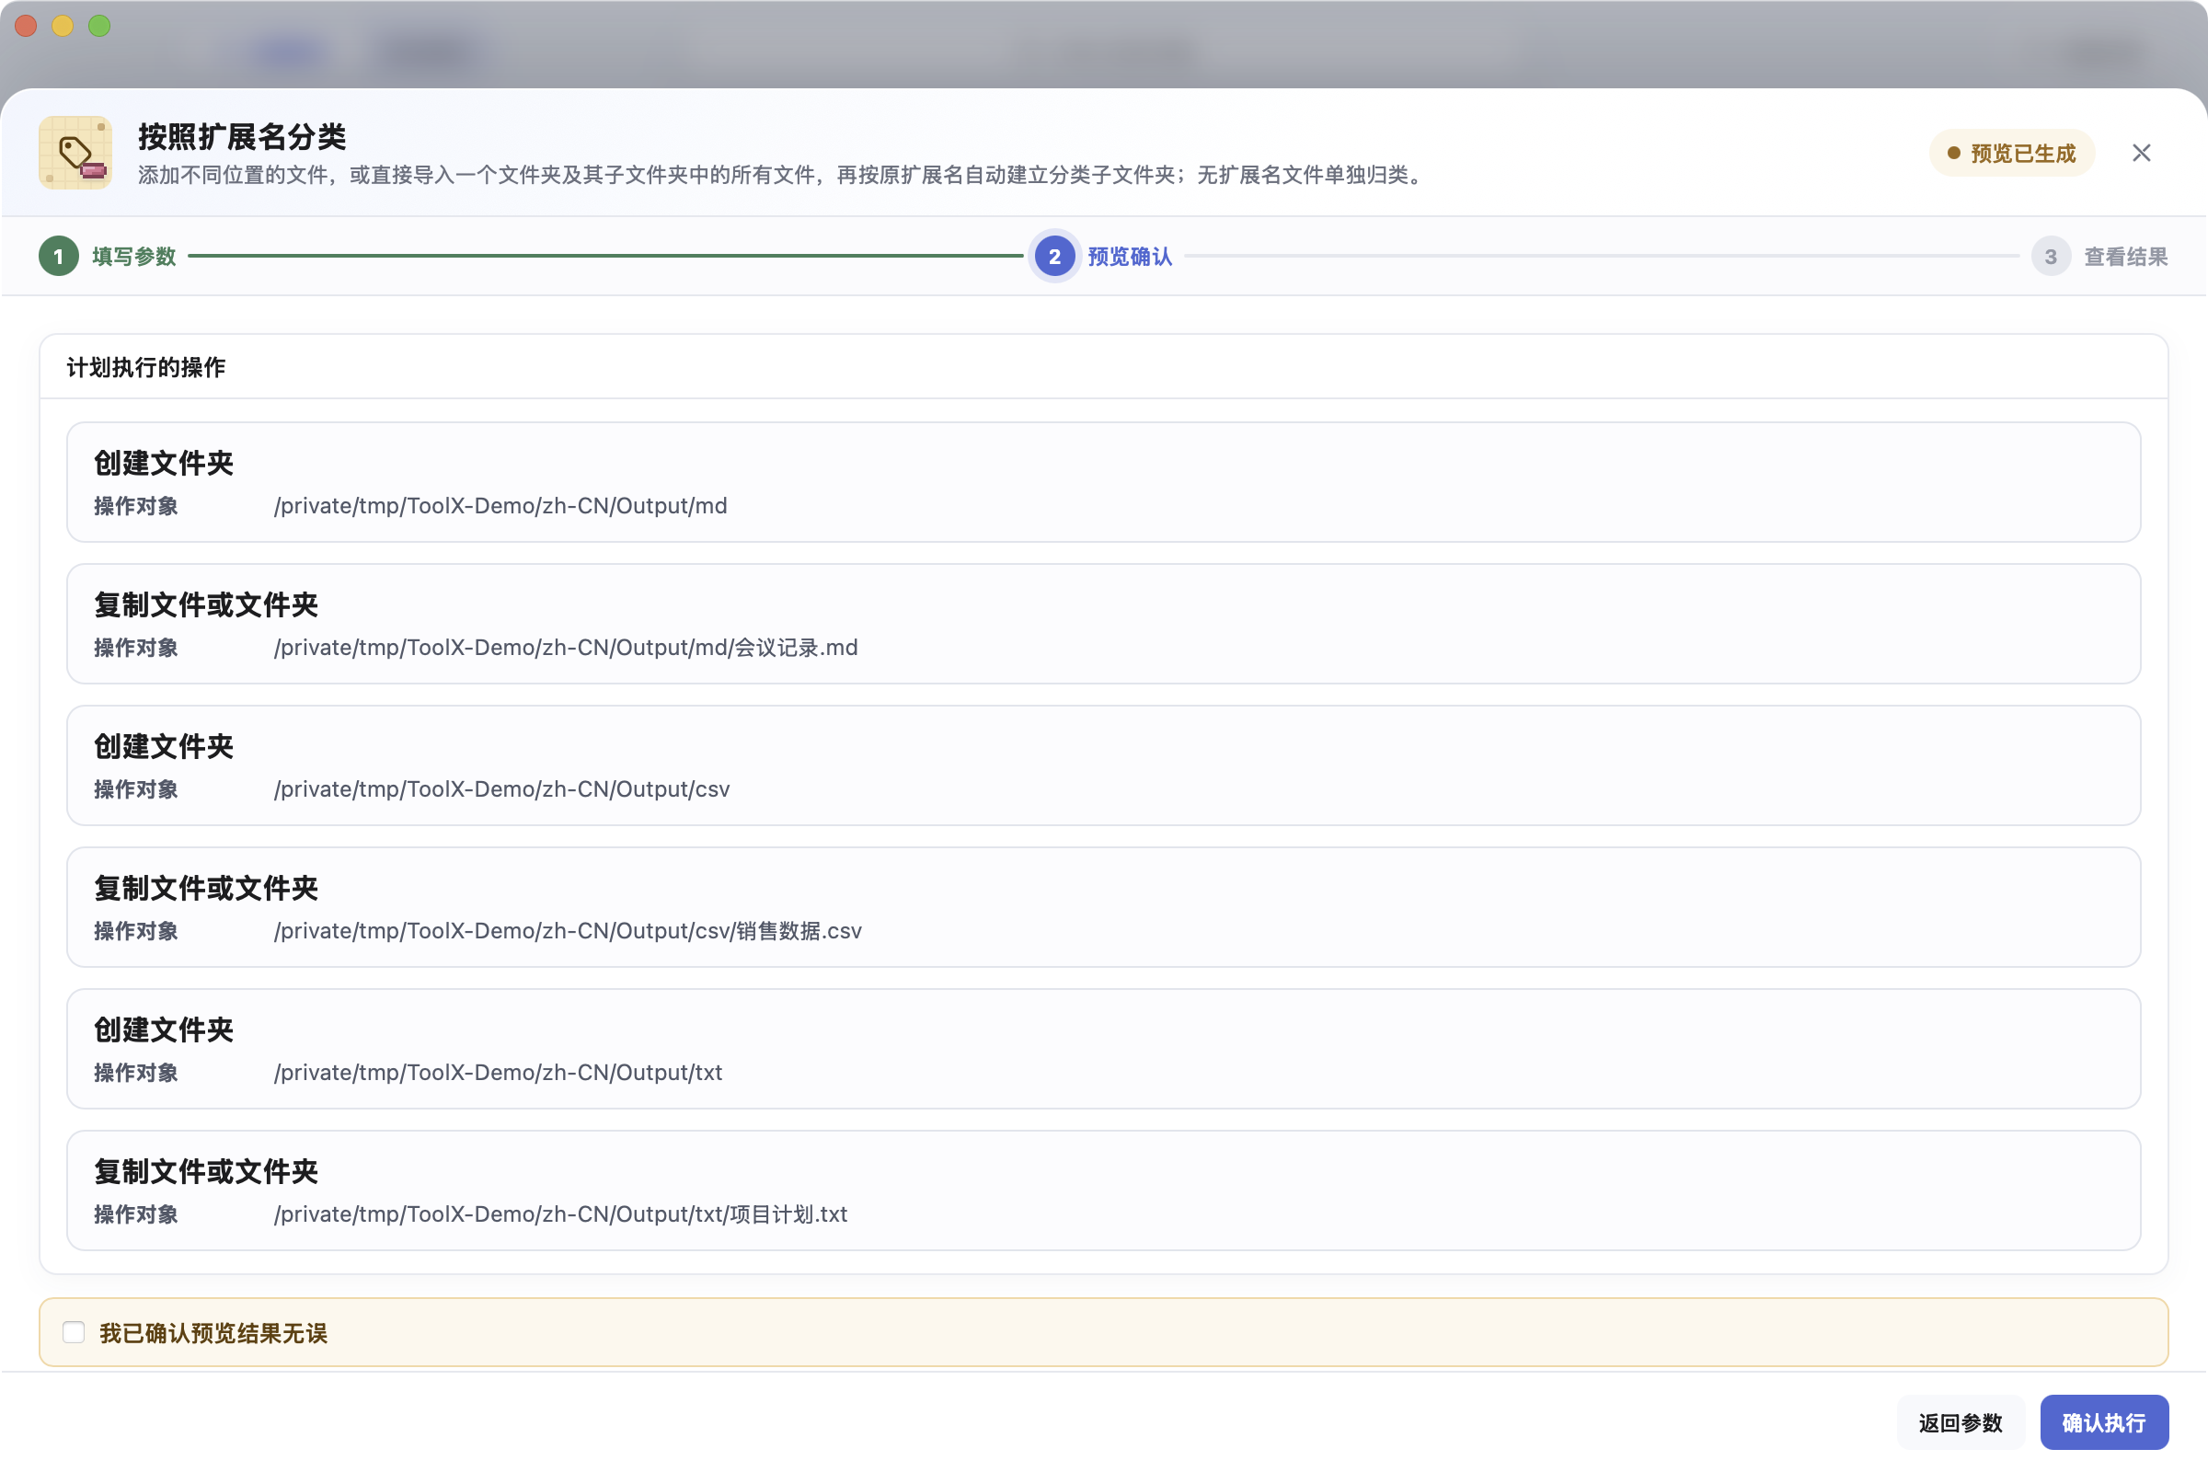Click the path ending in 销售数据.csv
This screenshot has width=2208, height=1472.
567,931
